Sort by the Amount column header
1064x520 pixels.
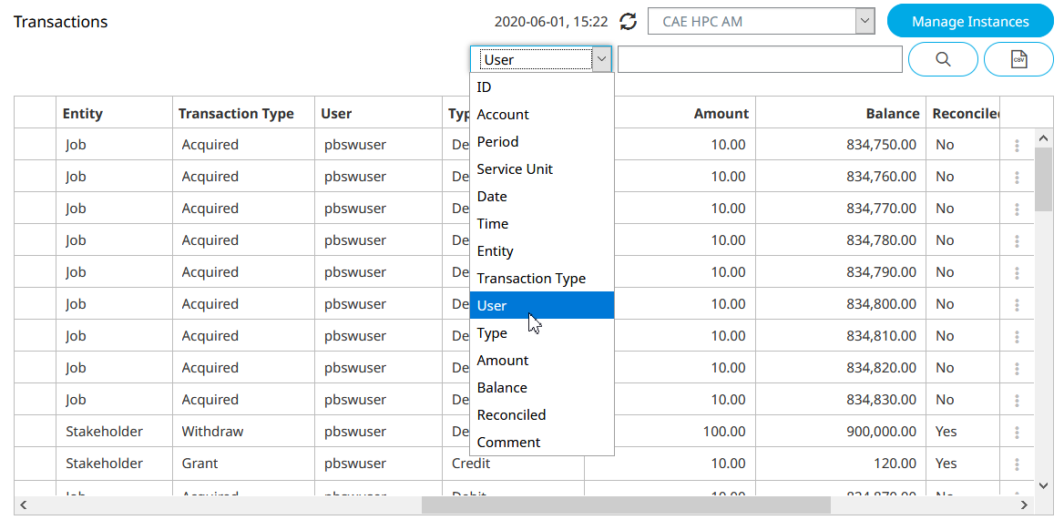(721, 114)
